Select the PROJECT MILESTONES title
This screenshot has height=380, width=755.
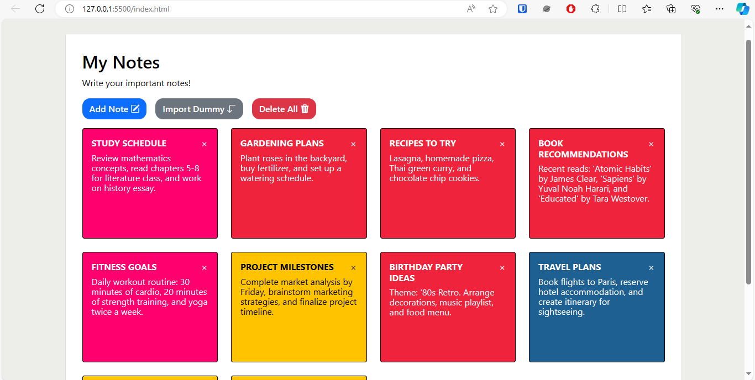coord(287,267)
